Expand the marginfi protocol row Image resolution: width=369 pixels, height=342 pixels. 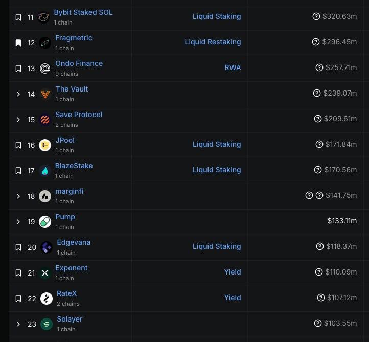click(x=18, y=196)
